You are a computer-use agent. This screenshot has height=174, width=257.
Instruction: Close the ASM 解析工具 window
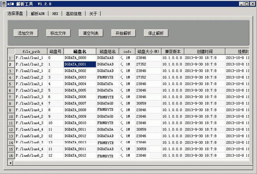pyautogui.click(x=253, y=4)
